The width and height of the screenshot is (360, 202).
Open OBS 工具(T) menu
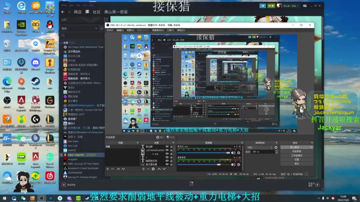click(x=171, y=30)
